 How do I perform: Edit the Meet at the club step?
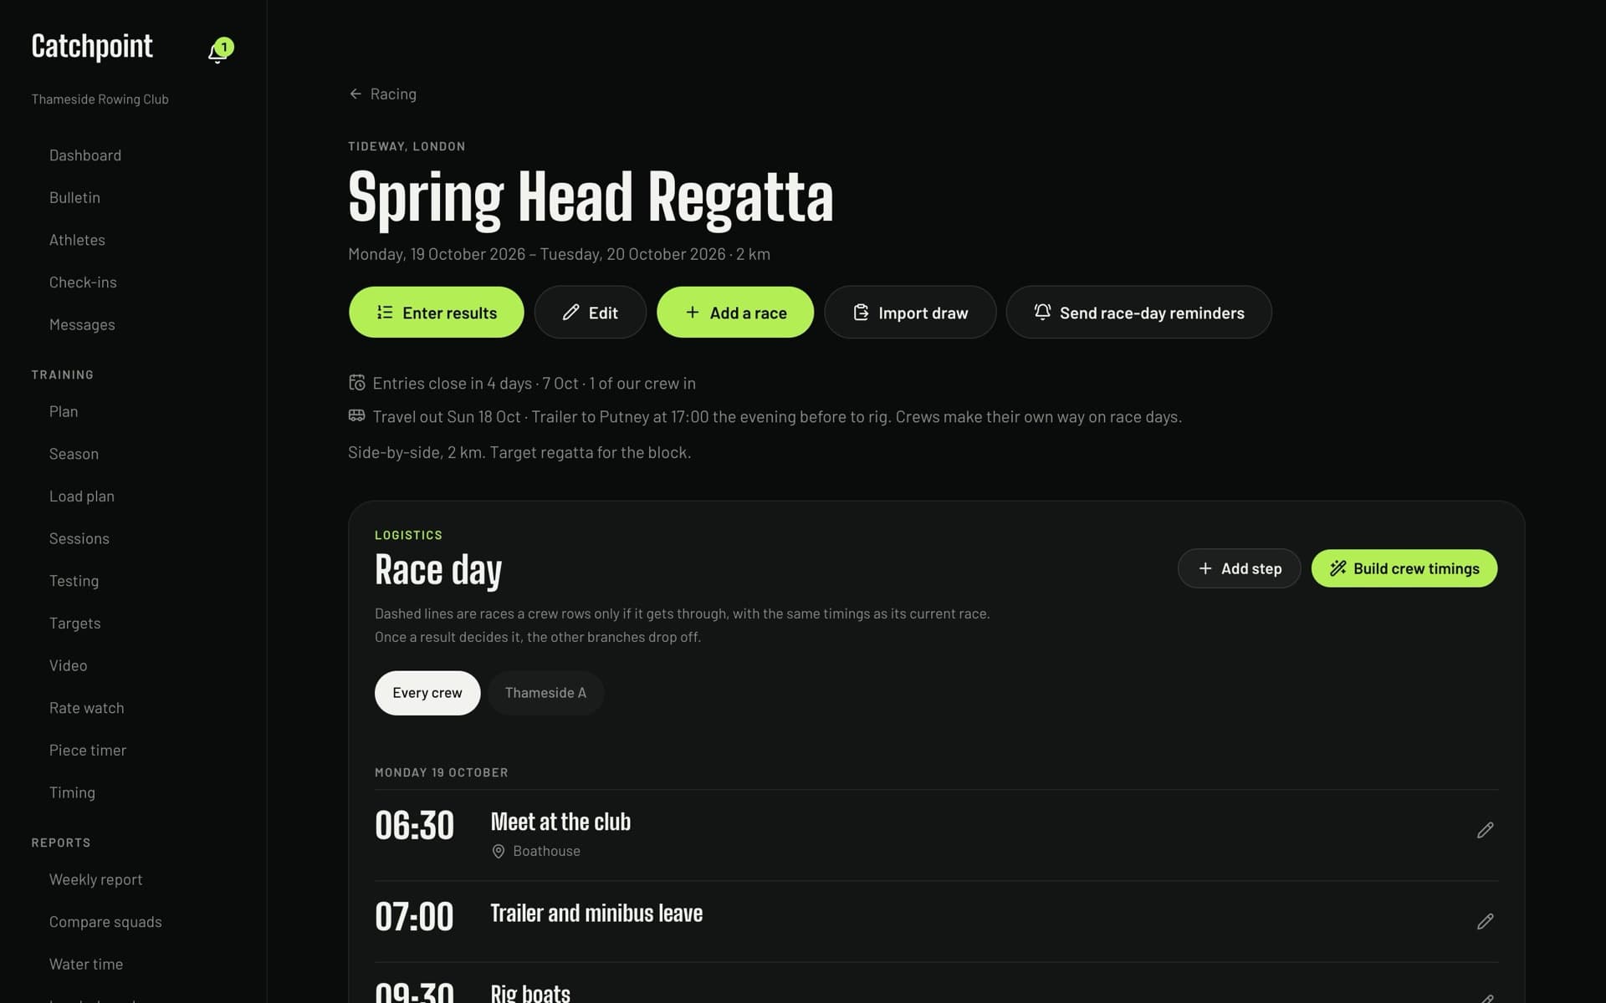(x=1485, y=830)
